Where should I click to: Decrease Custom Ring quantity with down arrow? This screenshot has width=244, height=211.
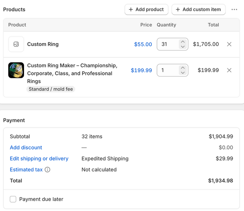pos(183,46)
